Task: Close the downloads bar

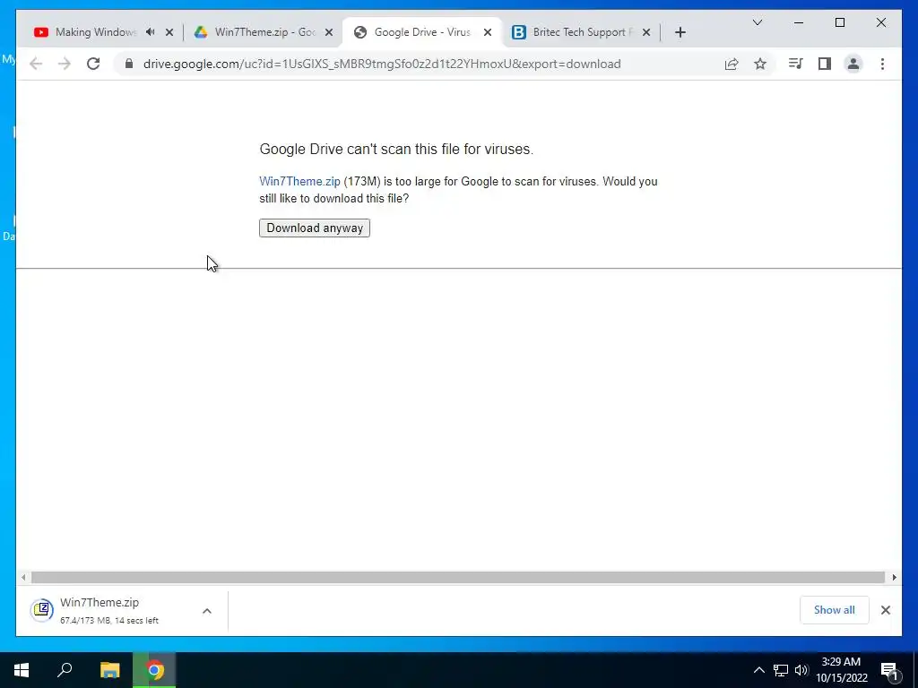Action: coord(885,610)
